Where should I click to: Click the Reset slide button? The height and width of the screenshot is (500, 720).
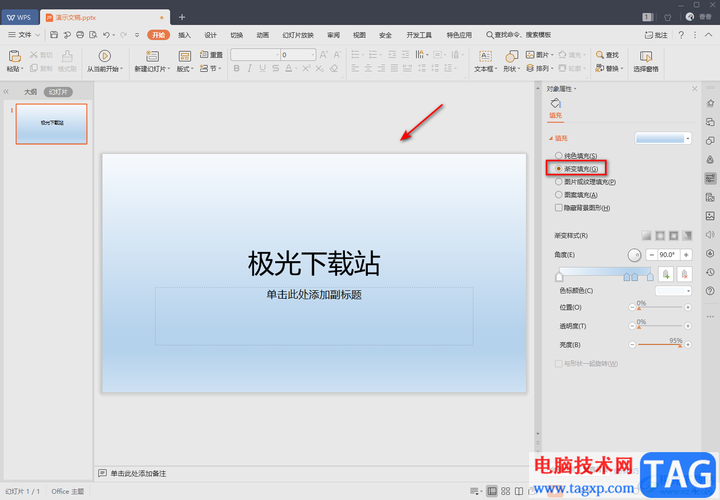coord(211,55)
